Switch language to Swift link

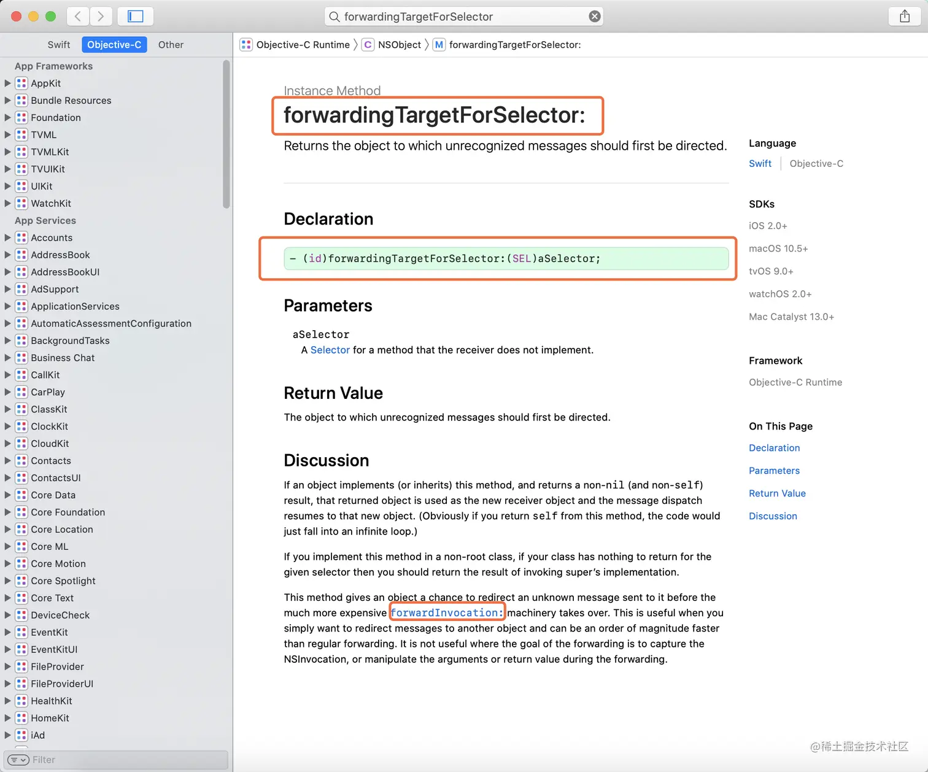[x=760, y=164]
